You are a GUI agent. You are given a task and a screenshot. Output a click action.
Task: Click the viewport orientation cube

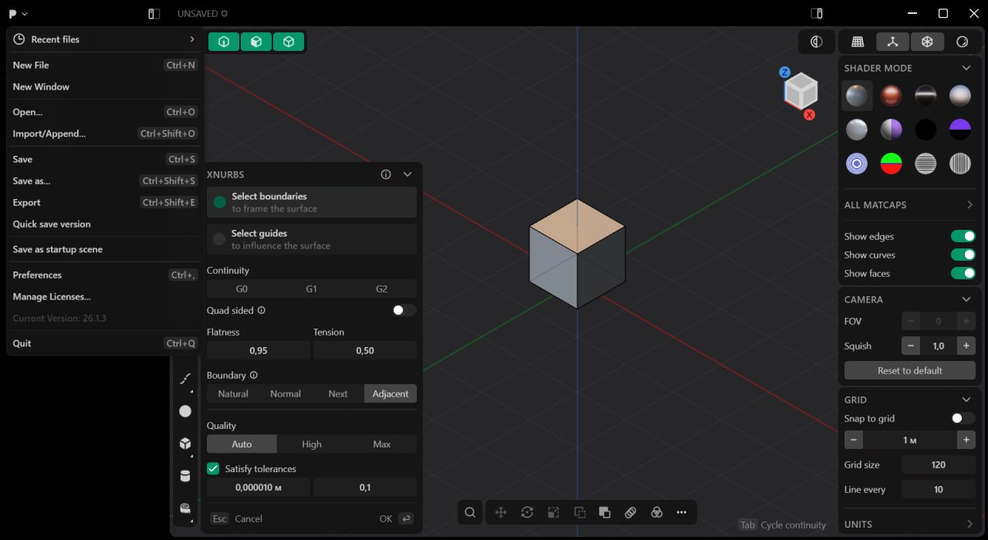(801, 91)
